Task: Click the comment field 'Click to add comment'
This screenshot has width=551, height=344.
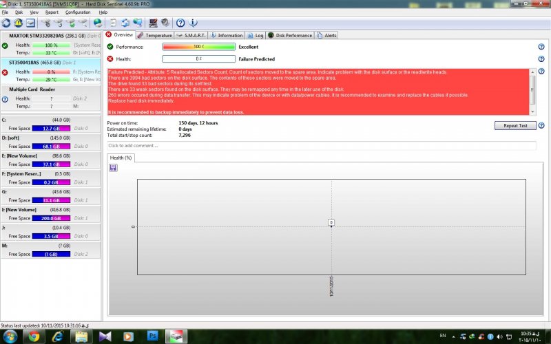Action: click(321, 146)
